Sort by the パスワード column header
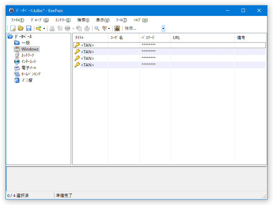This screenshot has width=273, height=205. (x=155, y=38)
